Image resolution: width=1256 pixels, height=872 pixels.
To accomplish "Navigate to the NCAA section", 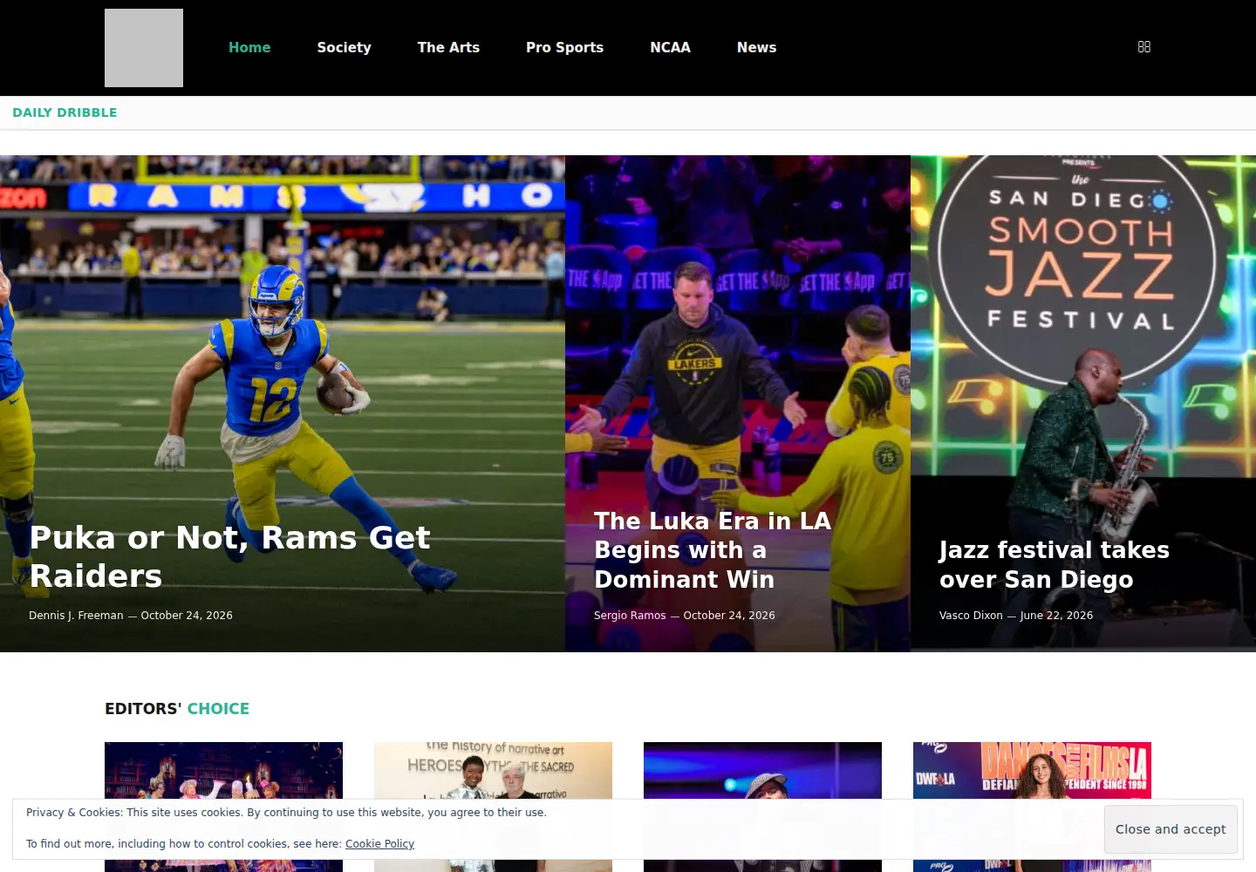I will click(x=670, y=48).
